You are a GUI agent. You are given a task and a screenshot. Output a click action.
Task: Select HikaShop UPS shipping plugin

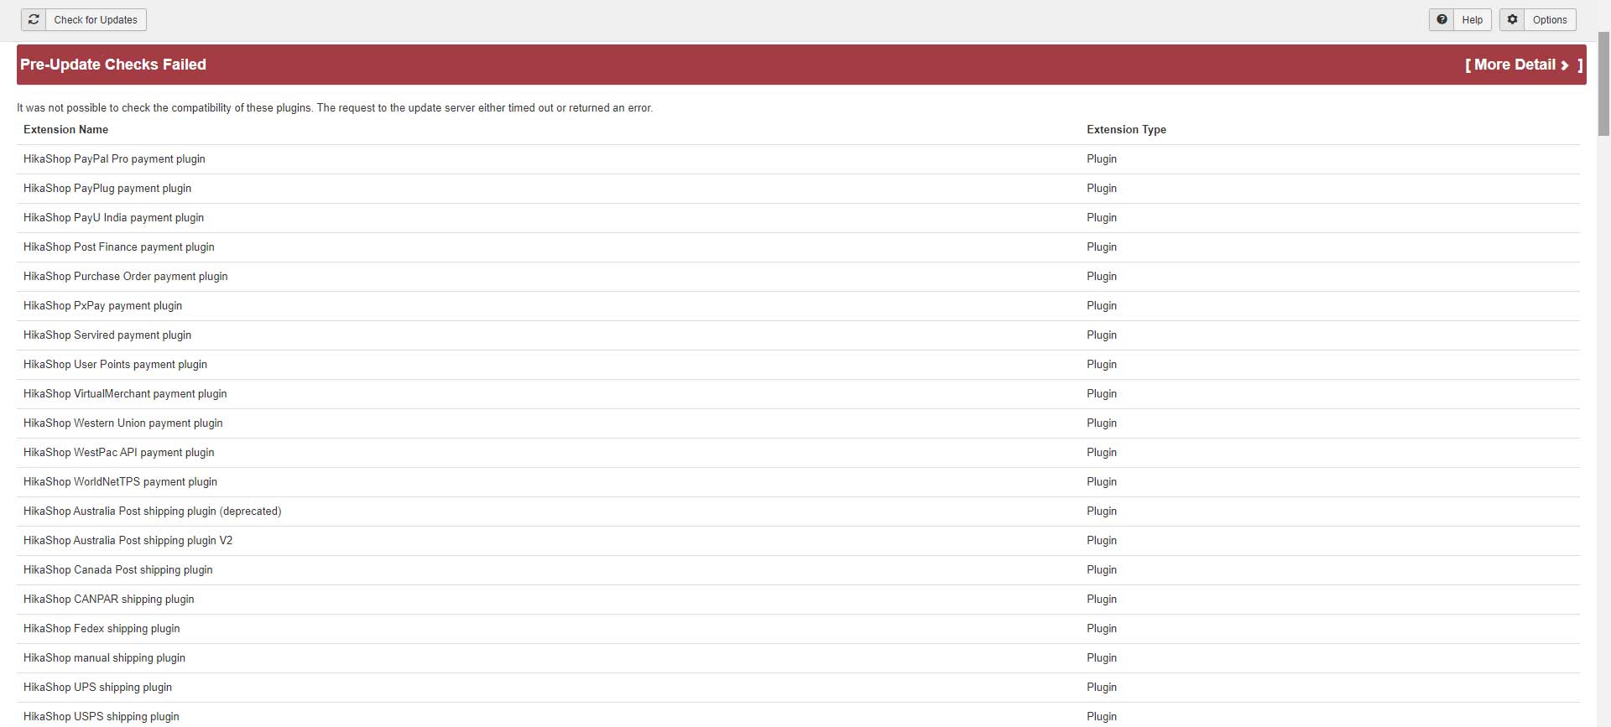click(x=97, y=688)
